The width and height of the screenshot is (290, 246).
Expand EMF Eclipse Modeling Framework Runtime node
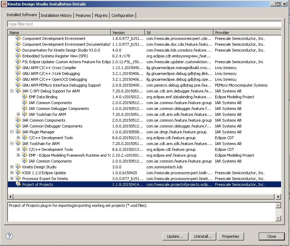coord(18,155)
